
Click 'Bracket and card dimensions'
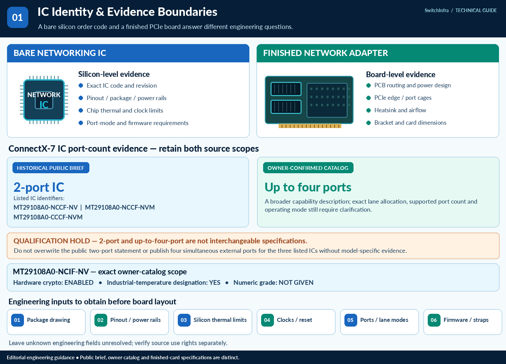(411, 123)
